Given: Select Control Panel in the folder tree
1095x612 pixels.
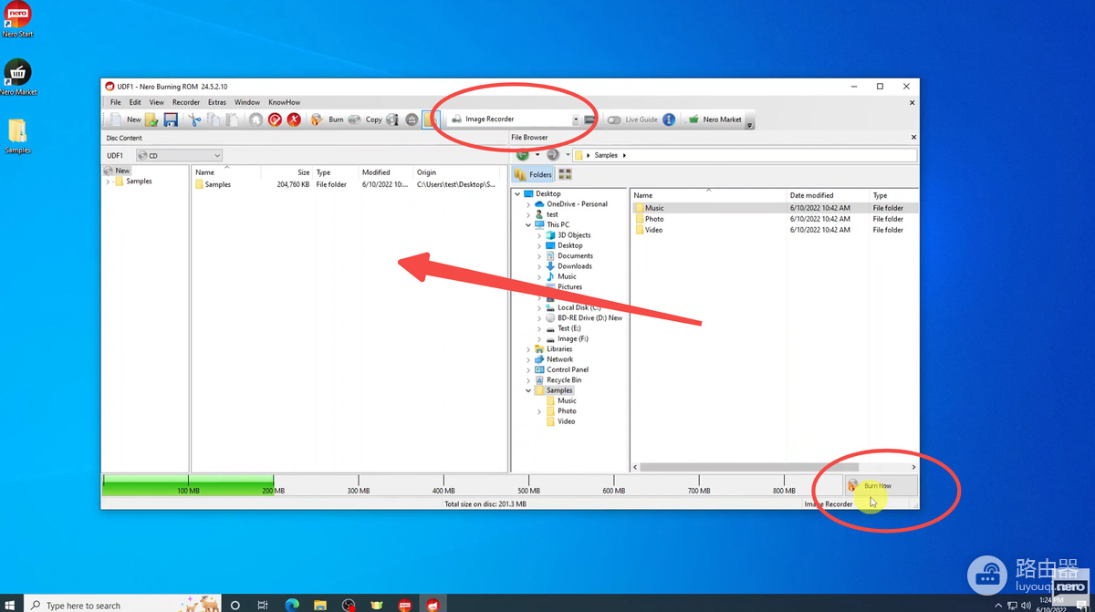Looking at the screenshot, I should coord(567,369).
